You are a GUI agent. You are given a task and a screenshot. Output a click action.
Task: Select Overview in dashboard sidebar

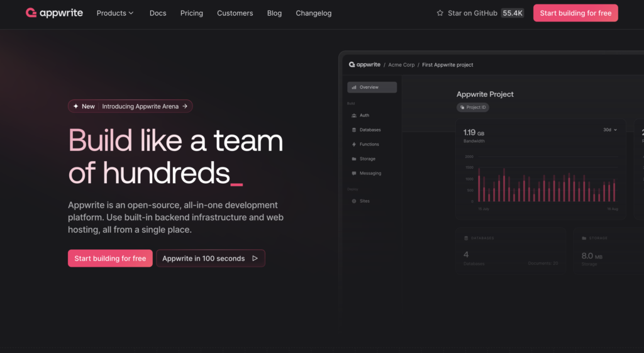(x=372, y=87)
